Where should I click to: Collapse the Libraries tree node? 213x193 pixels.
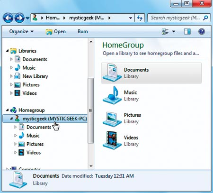click(7, 51)
